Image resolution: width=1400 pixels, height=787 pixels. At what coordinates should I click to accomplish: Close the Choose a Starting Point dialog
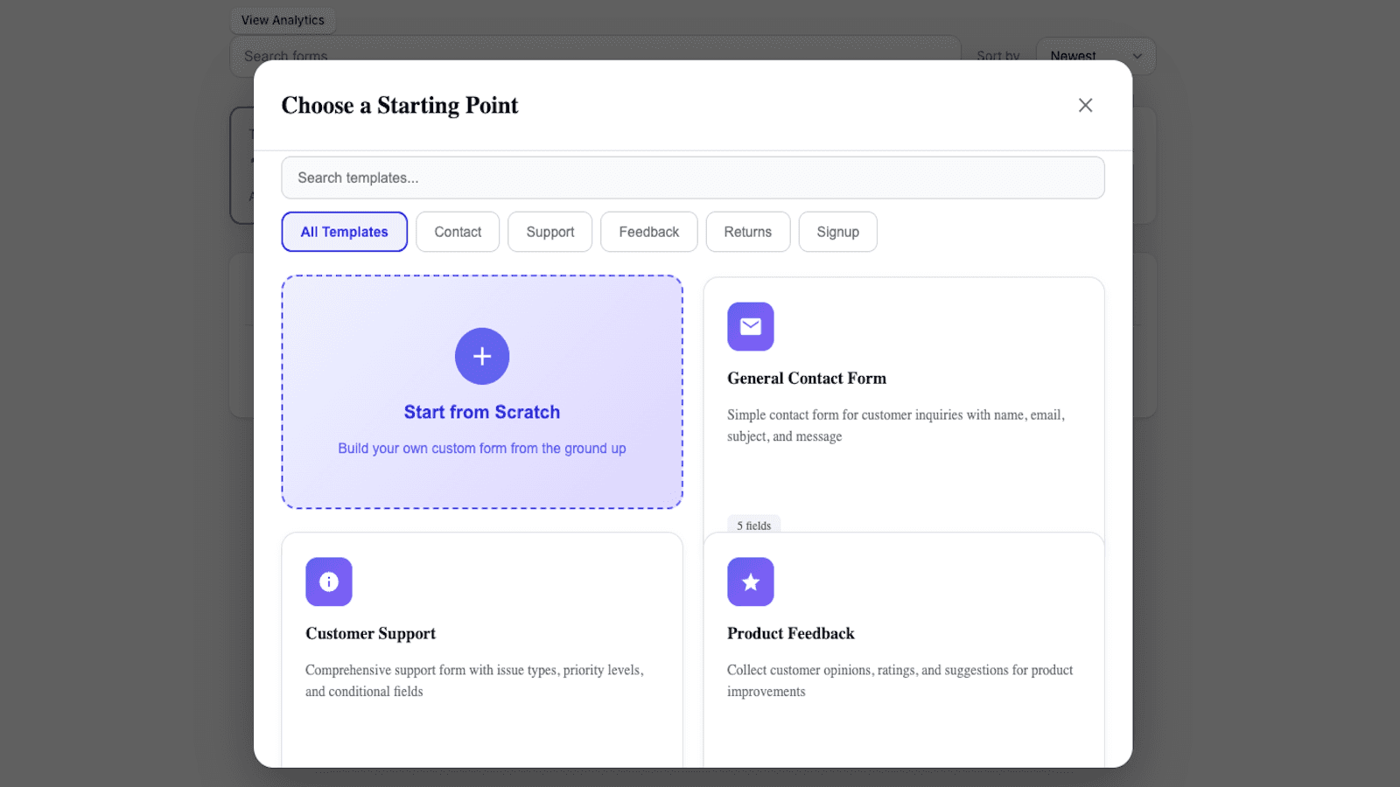pyautogui.click(x=1085, y=105)
